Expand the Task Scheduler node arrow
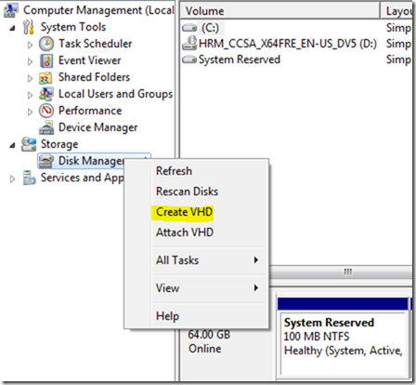 30,45
